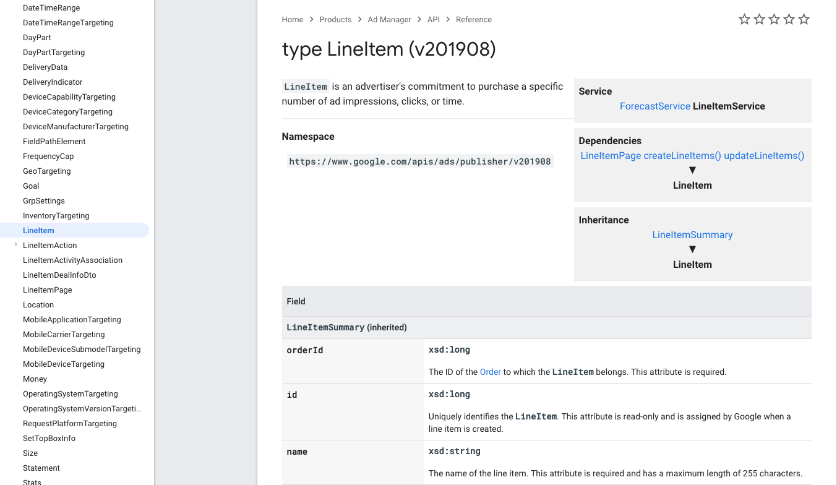Select FrequencyCap in the sidebar
Viewport: 837px width, 485px height.
click(48, 156)
